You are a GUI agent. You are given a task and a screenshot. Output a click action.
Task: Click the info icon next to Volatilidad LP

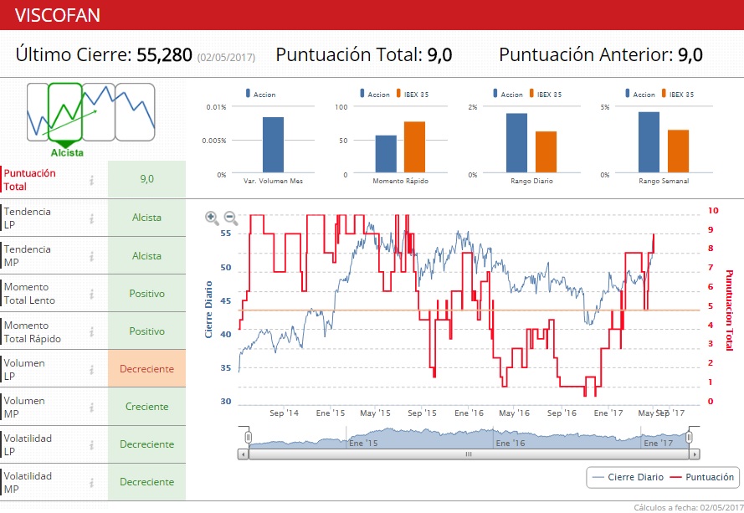[92, 444]
